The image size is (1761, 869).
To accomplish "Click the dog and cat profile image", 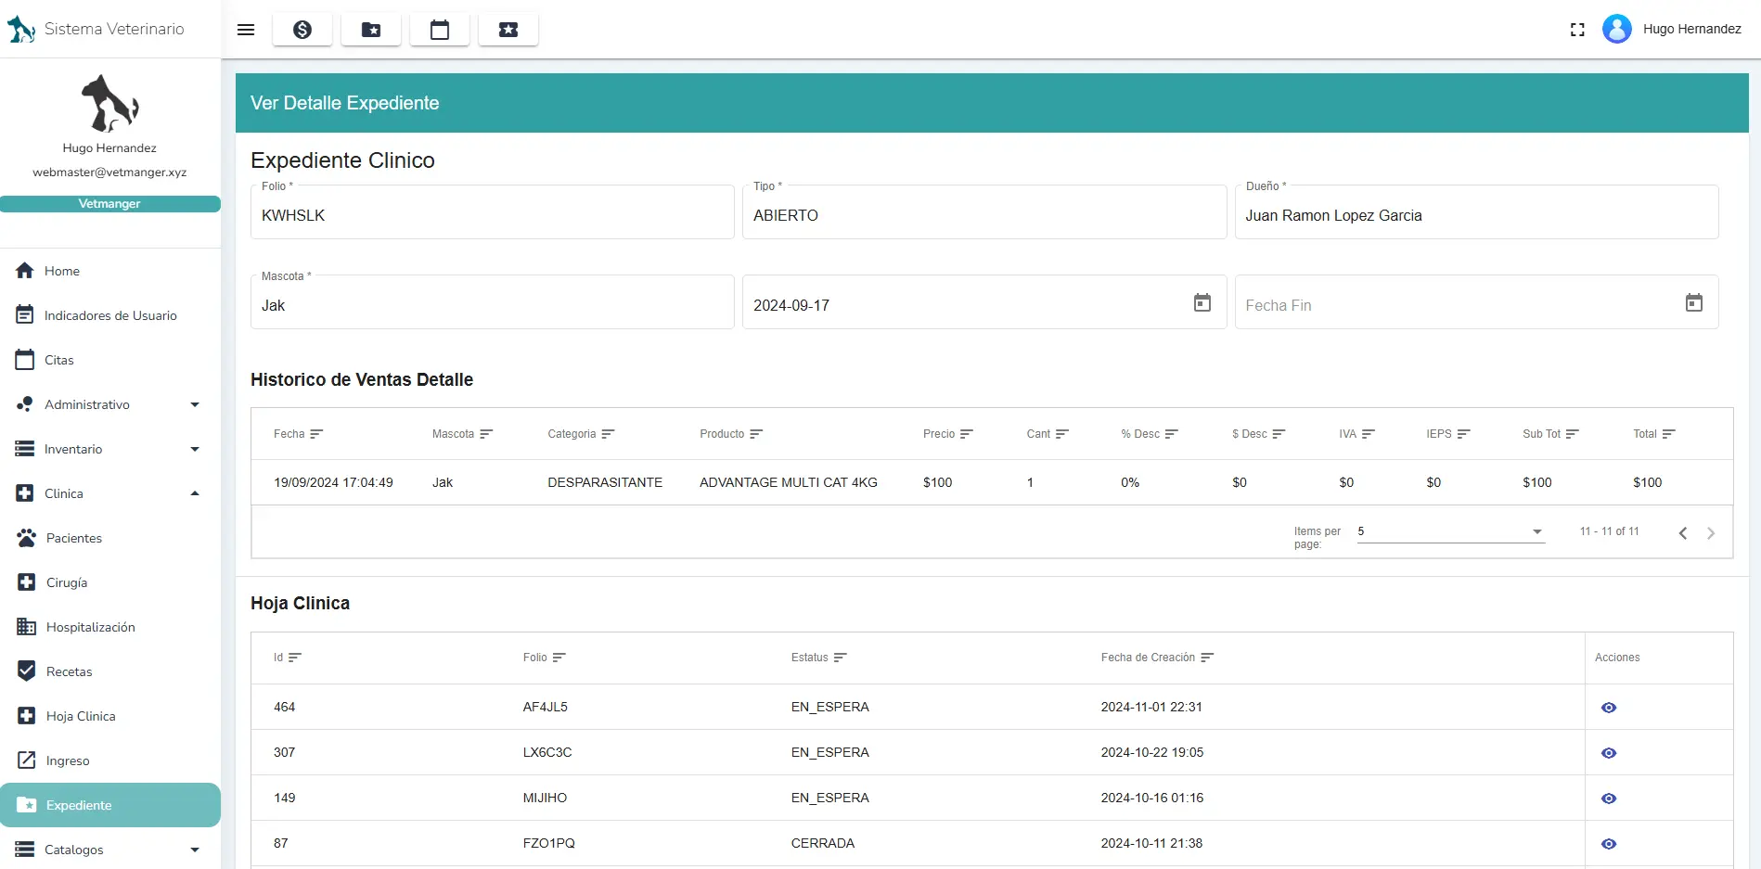I will [109, 103].
